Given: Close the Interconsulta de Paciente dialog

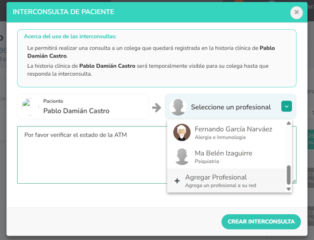Looking at the screenshot, I should (296, 13).
